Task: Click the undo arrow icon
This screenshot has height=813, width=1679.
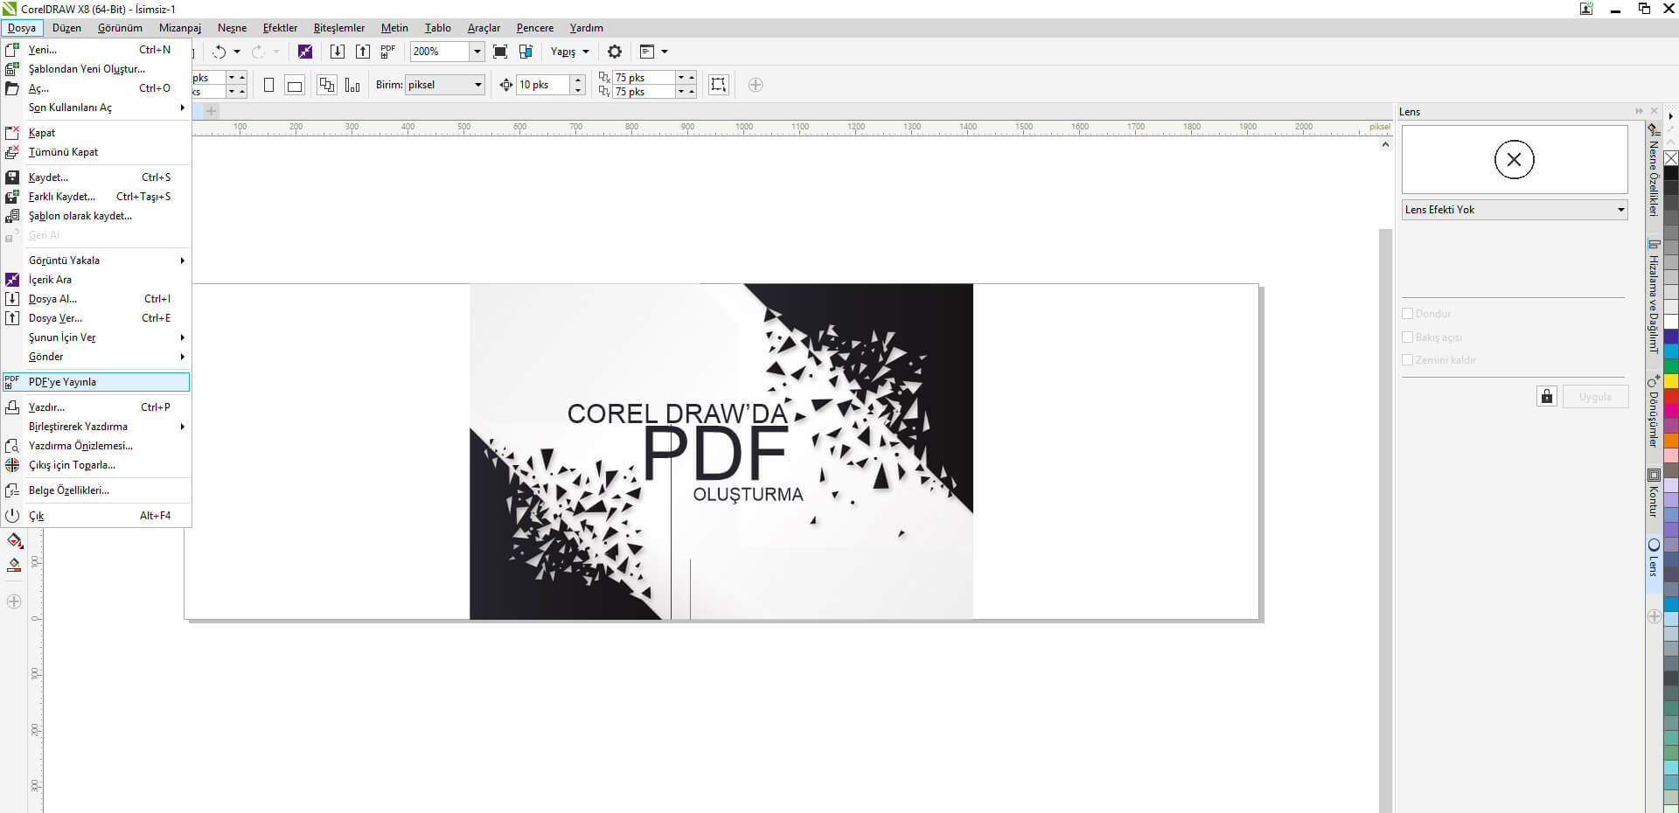Action: point(219,52)
